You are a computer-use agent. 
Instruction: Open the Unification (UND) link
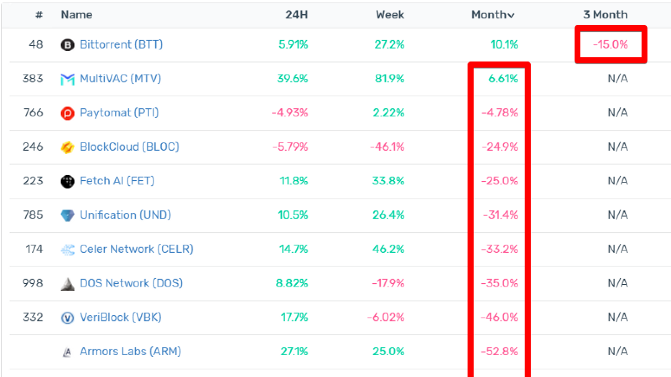click(x=125, y=215)
